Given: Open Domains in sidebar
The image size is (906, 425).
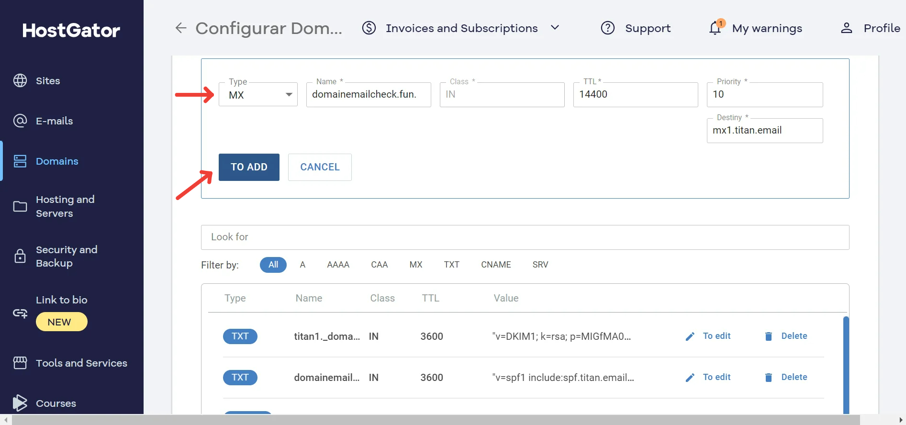Looking at the screenshot, I should [57, 161].
